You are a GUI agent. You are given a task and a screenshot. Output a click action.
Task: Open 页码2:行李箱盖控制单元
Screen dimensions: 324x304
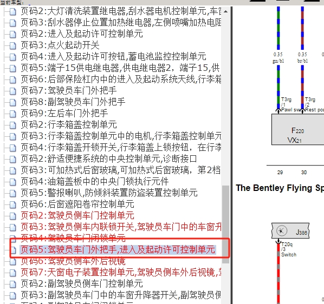(69, 124)
